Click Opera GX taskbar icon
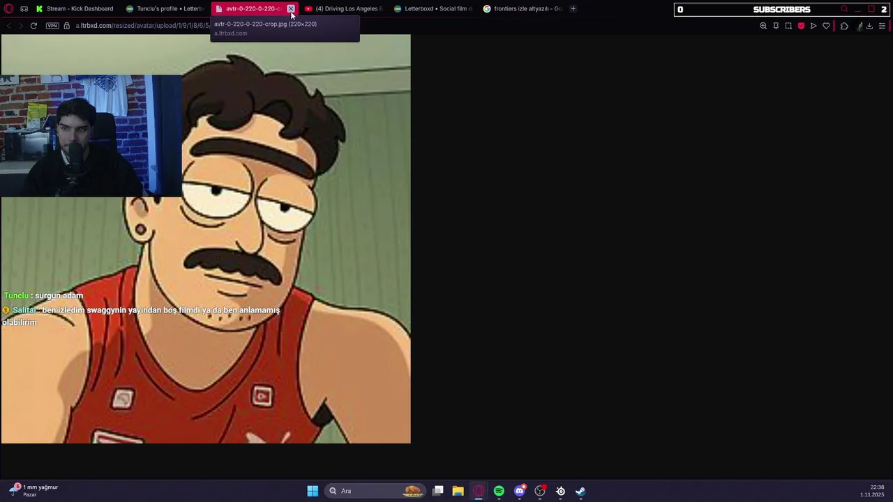The height and width of the screenshot is (502, 893). [478, 491]
